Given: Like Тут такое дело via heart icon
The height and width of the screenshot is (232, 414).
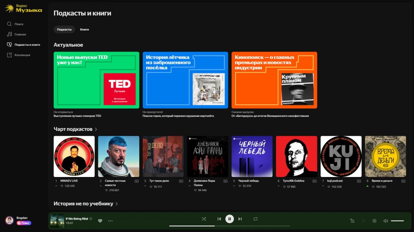Looking at the screenshot, I should click(151, 187).
